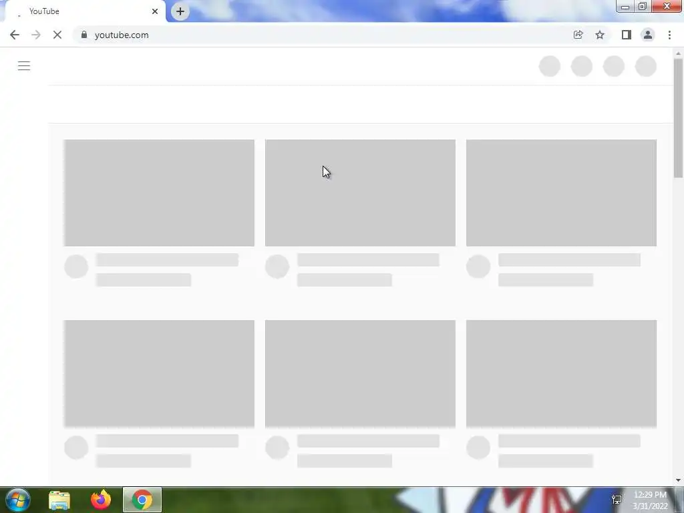684x513 pixels.
Task: Stop the page loading with the X button
Action: tap(57, 35)
